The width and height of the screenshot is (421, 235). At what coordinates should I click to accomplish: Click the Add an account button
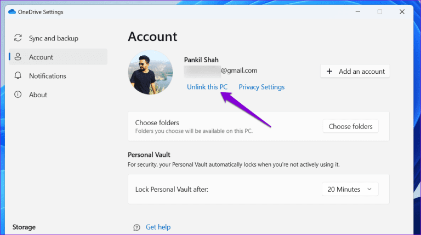click(355, 71)
